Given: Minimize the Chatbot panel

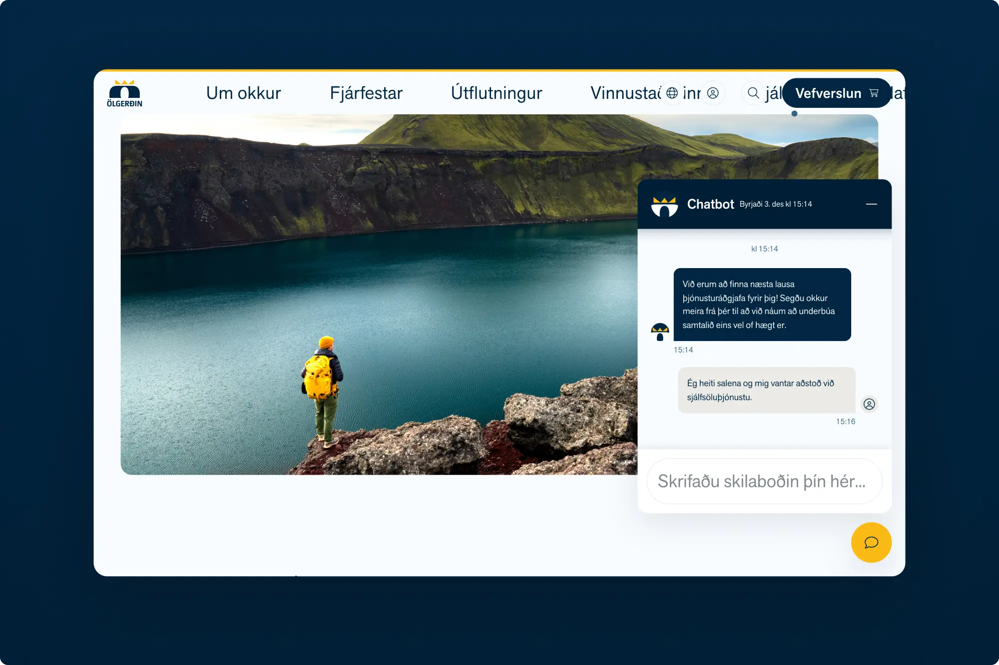Looking at the screenshot, I should pos(871,204).
